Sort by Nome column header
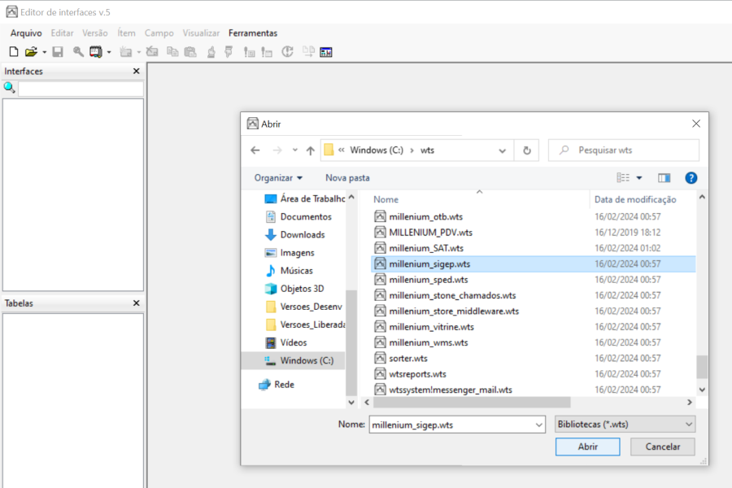 pyautogui.click(x=386, y=199)
